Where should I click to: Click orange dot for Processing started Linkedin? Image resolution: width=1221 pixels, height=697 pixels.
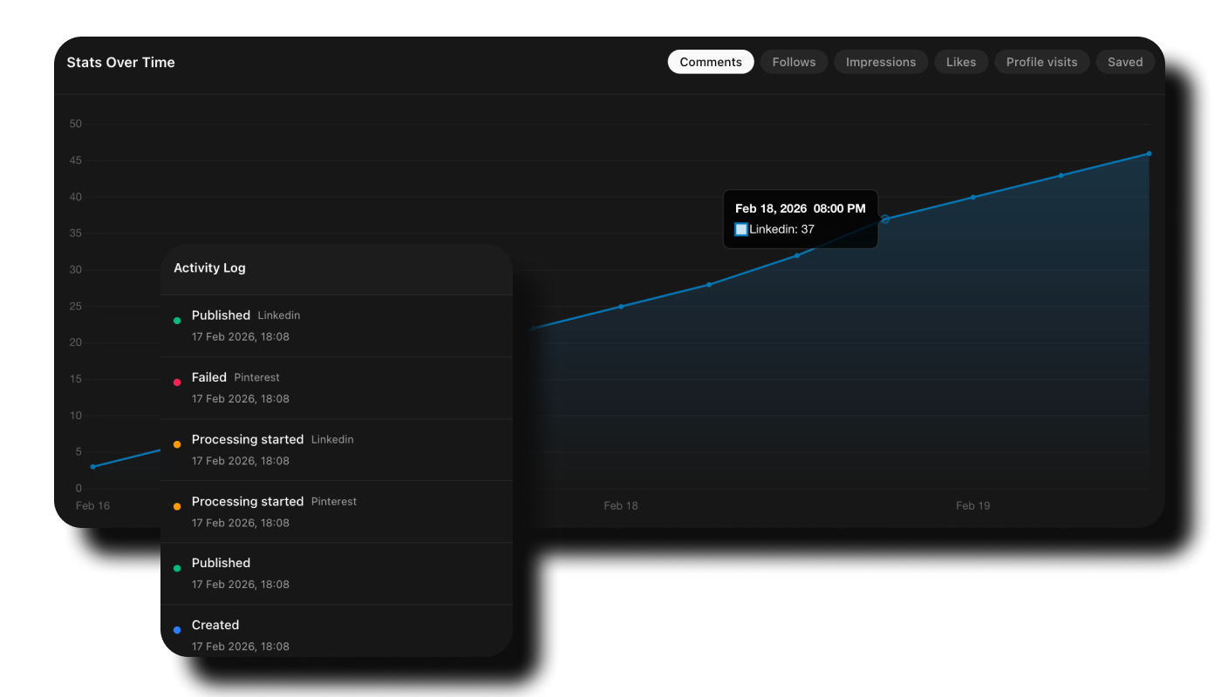pyautogui.click(x=177, y=444)
